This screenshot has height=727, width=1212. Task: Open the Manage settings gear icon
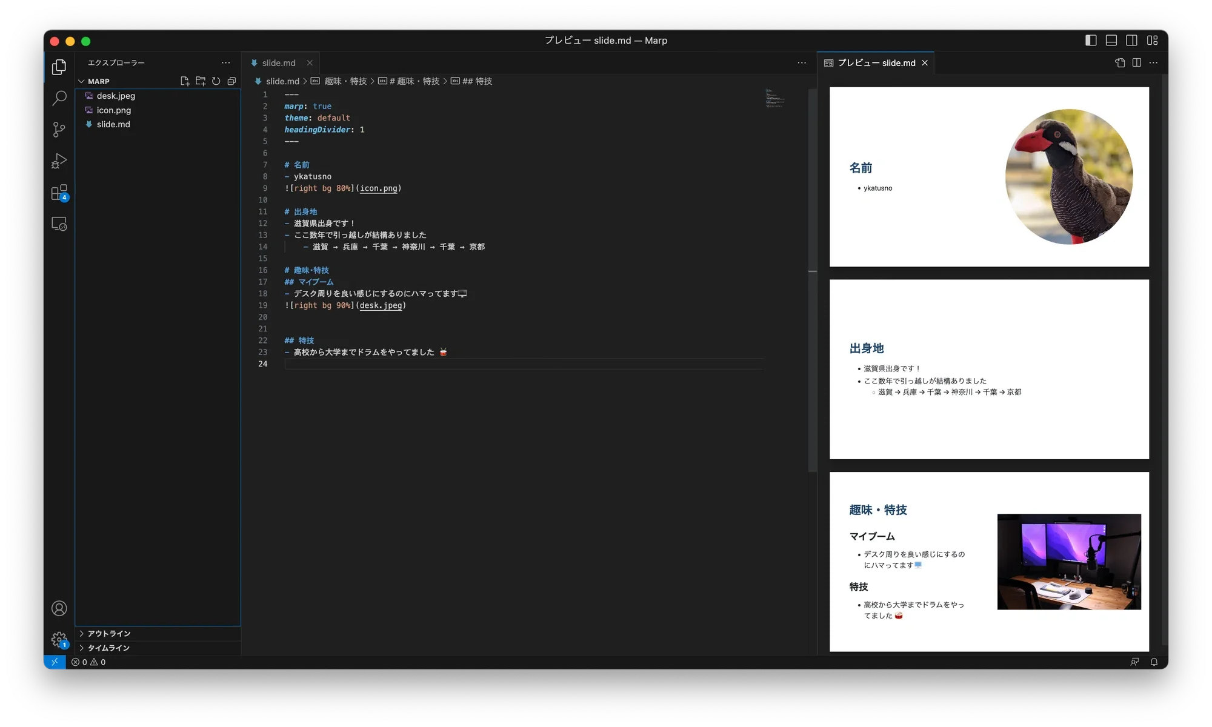(59, 639)
